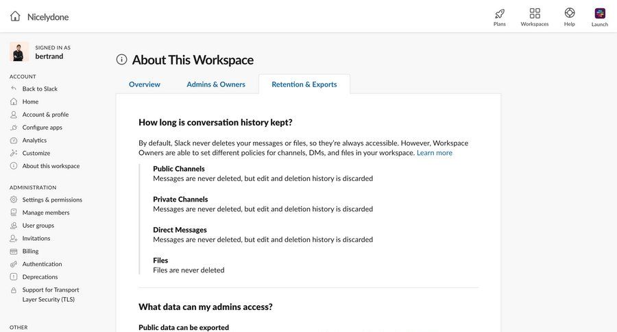
Task: Switch to the Overview tab
Action: [x=145, y=84]
